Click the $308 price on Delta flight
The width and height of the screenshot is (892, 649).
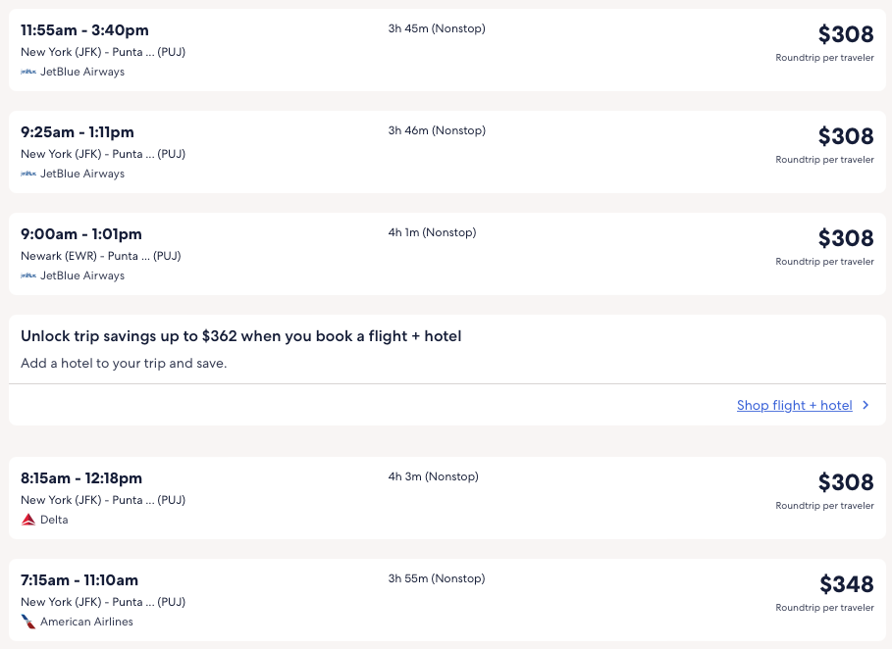coord(845,482)
